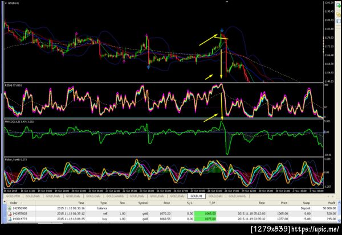Viewport: 342px width, 235px height.
Task: Click close time 2015.11.18 05:12:03
Action: tap(251, 213)
